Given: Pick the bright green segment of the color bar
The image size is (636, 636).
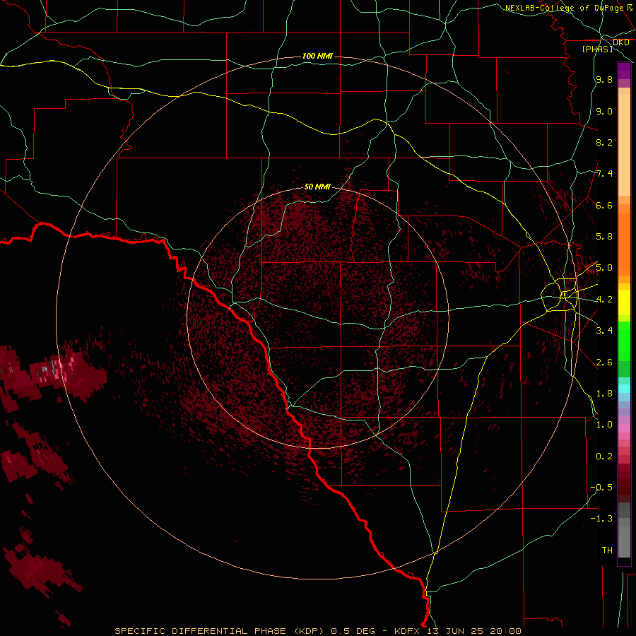Looking at the screenshot, I should tap(624, 341).
